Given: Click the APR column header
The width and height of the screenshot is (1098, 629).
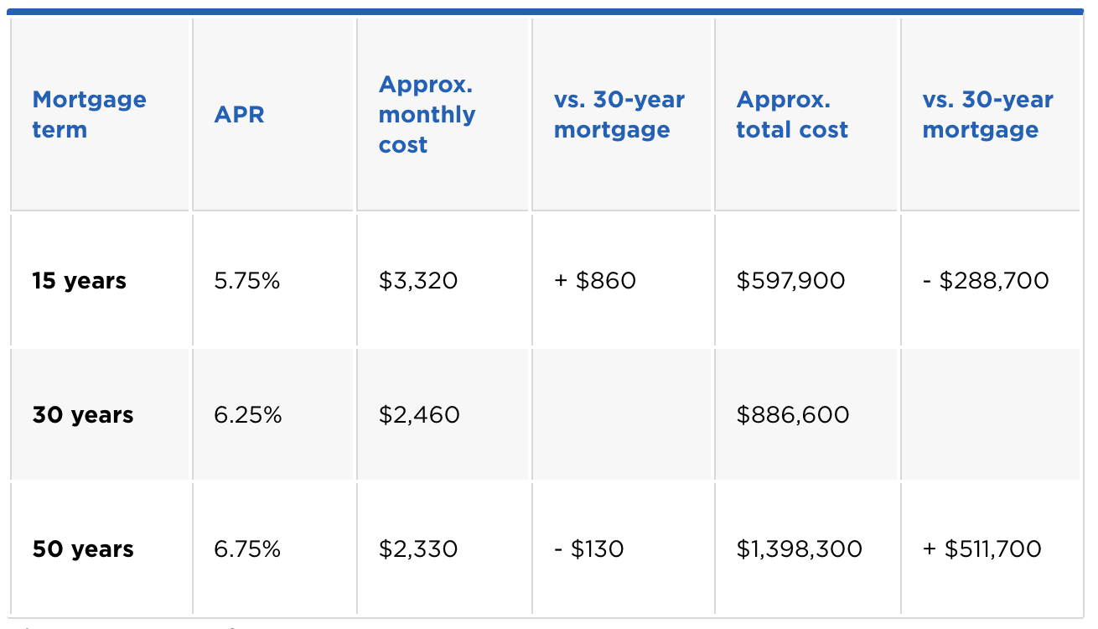Looking at the screenshot, I should coord(239,115).
